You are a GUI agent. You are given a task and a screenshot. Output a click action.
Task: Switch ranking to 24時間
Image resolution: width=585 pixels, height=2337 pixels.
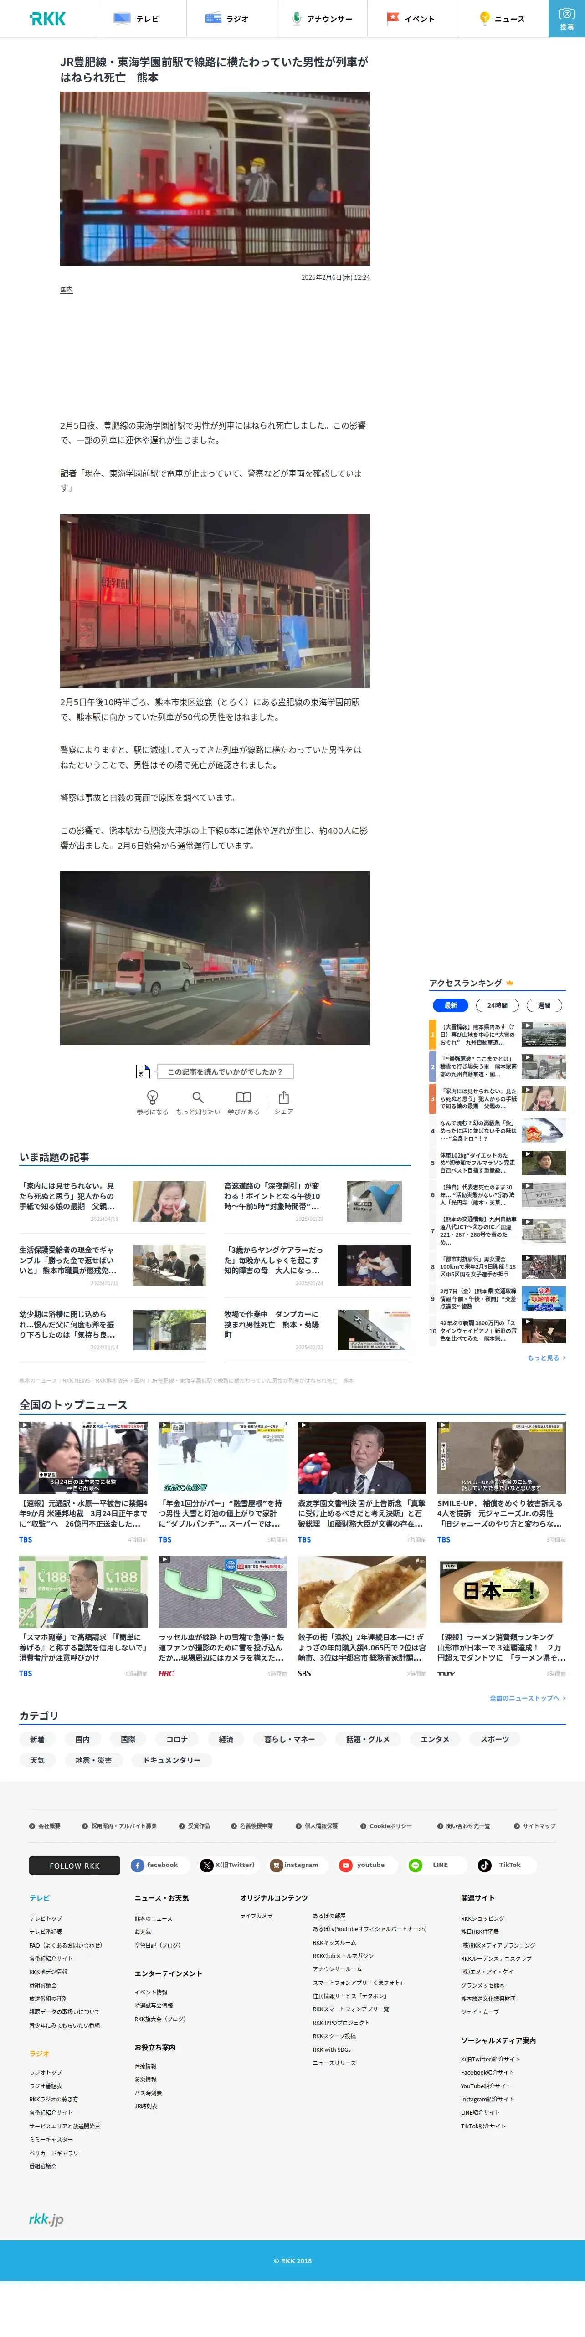click(497, 1005)
